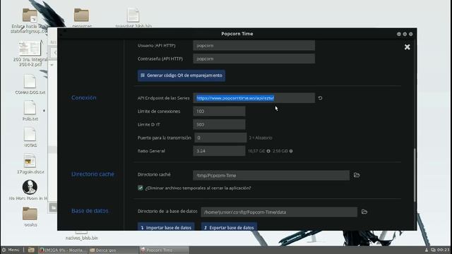Screen dimensions: 452x254
Task: Click the Puerto para la transmisión field
Action: [220, 138]
